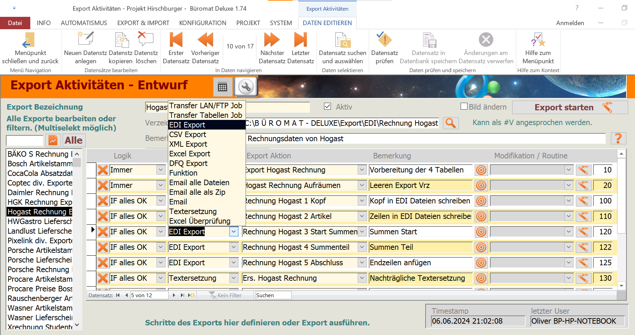
Task: Enable the Bild ändern checkbox
Action: [464, 107]
